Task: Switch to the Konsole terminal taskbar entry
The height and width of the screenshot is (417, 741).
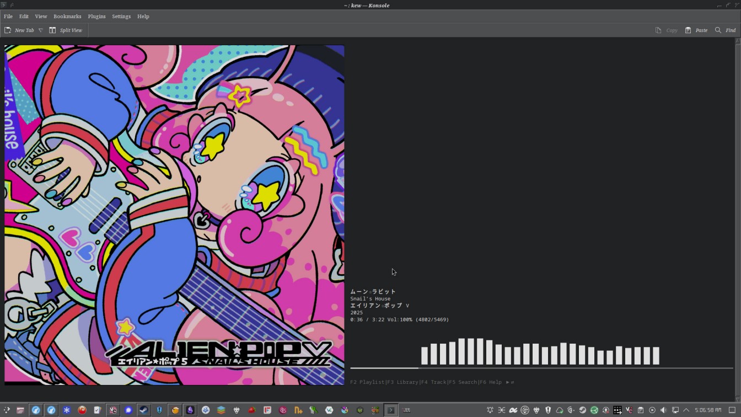Action: (x=391, y=410)
